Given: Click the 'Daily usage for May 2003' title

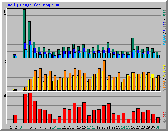Looking at the screenshot, I should tap(34, 5).
